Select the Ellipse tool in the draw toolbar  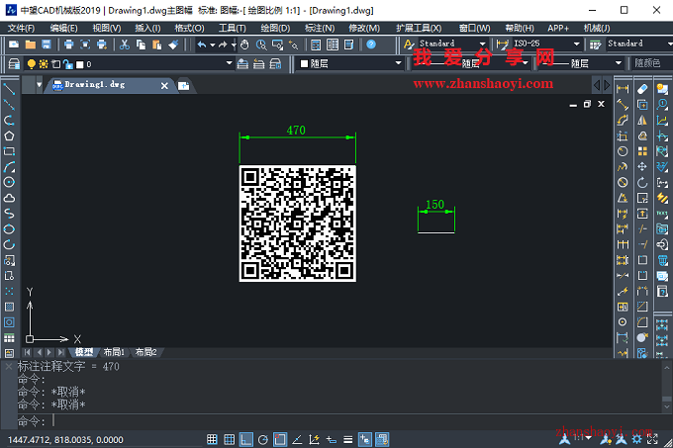tap(9, 228)
